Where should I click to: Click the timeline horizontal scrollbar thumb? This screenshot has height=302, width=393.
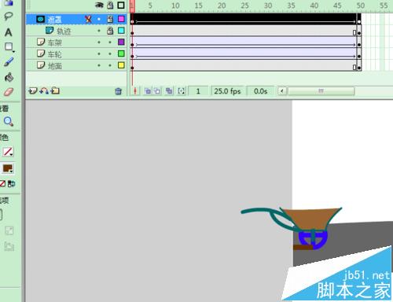coord(321,91)
